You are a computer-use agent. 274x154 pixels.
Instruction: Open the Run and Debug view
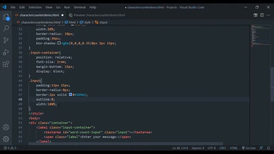(6, 52)
